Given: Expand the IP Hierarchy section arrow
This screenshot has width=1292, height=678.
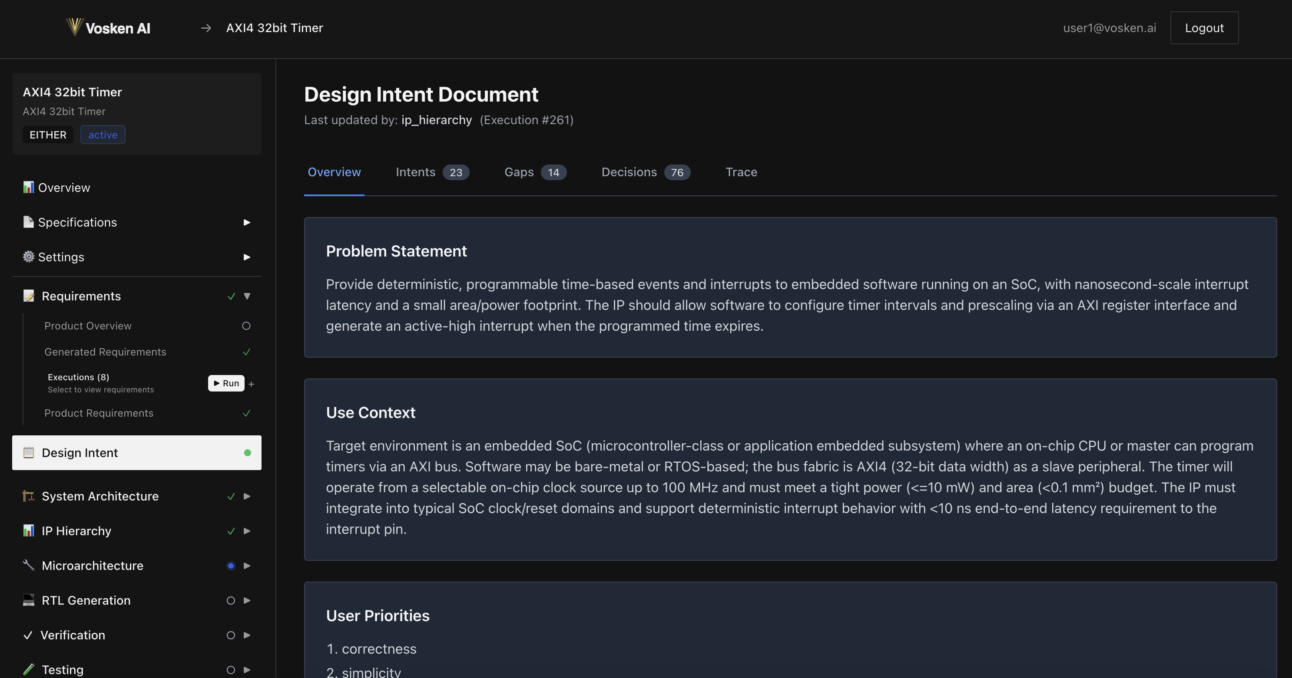Looking at the screenshot, I should point(247,531).
